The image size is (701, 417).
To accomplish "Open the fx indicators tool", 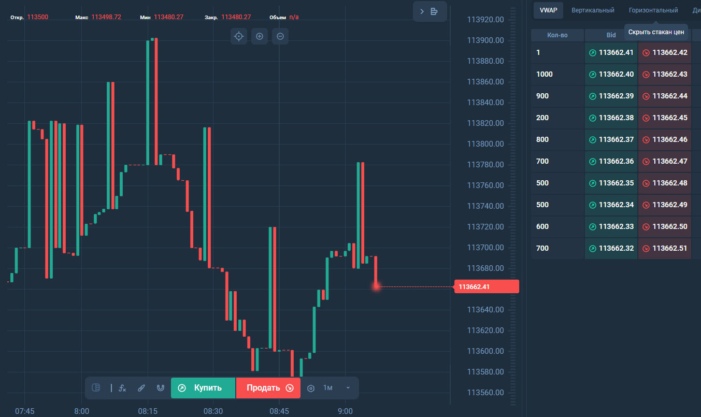I will pos(122,387).
